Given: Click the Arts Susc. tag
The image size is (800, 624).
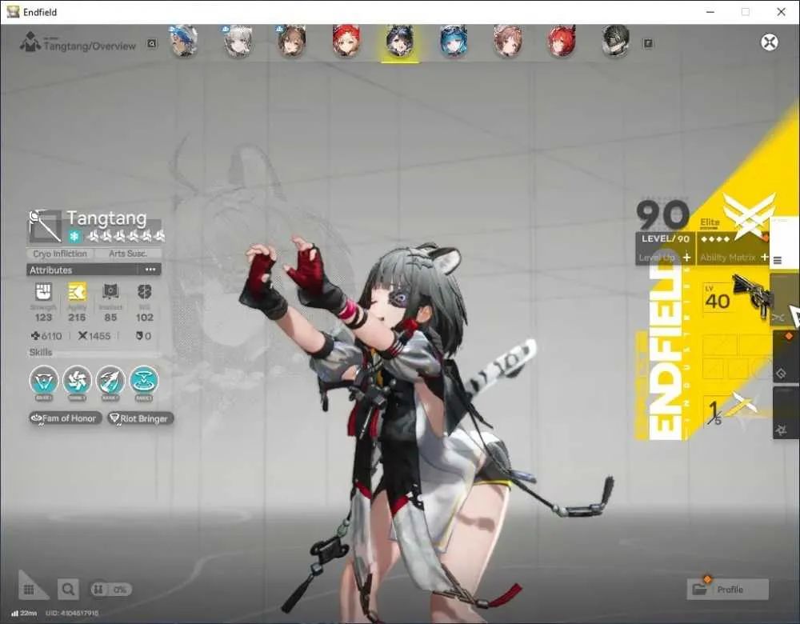Looking at the screenshot, I should (x=128, y=254).
